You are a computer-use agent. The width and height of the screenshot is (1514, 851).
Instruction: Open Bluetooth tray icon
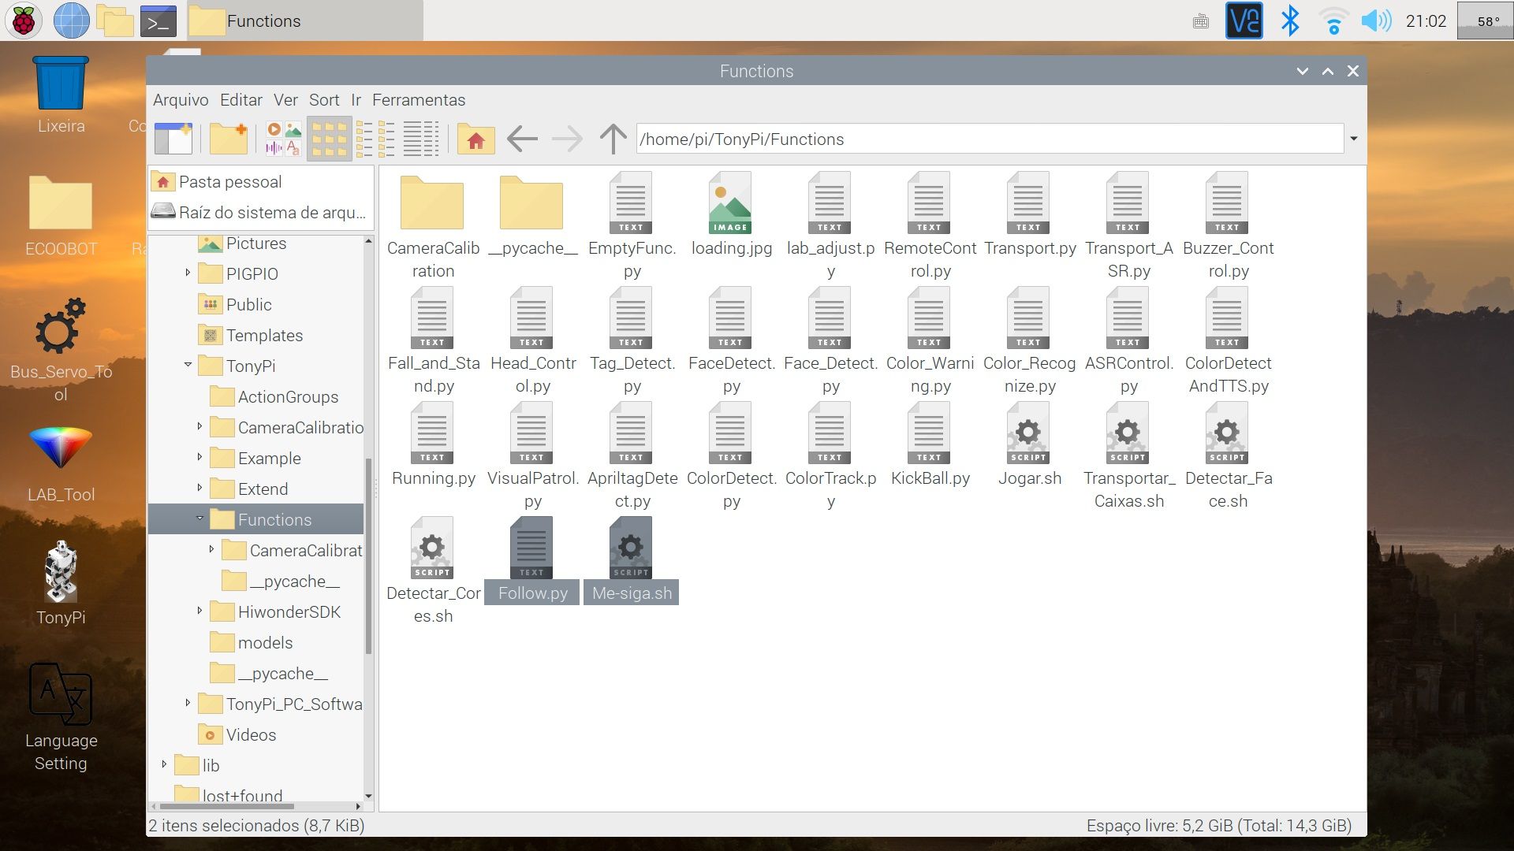tap(1290, 20)
